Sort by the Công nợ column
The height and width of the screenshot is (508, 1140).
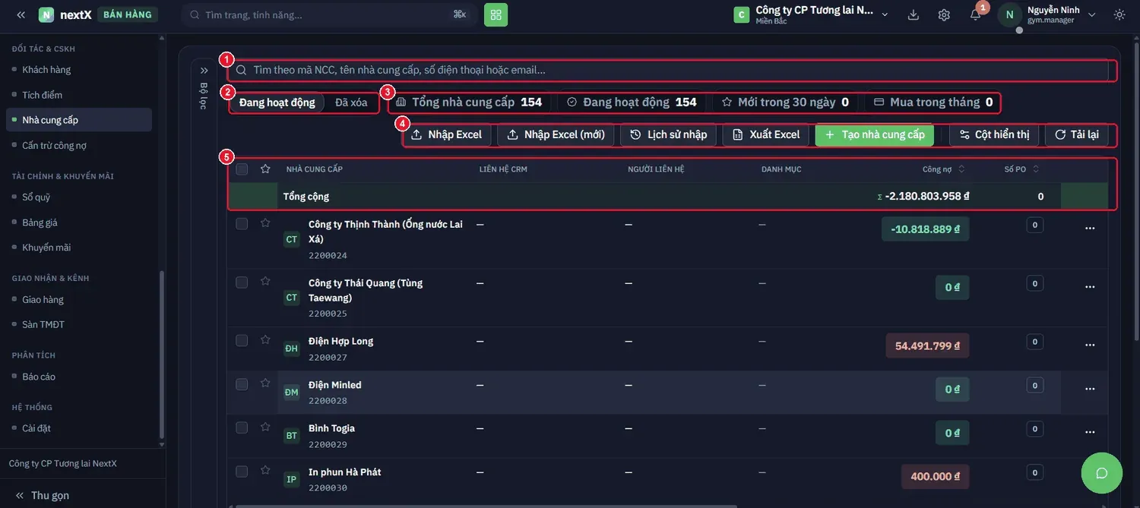[944, 169]
